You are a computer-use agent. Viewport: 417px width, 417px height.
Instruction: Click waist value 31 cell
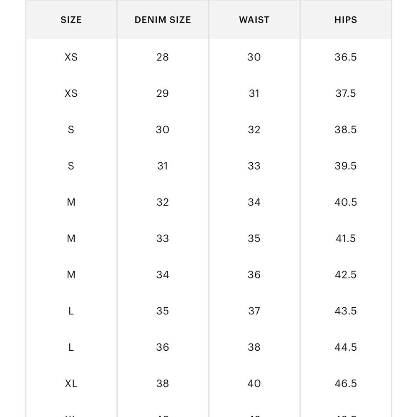click(x=254, y=93)
